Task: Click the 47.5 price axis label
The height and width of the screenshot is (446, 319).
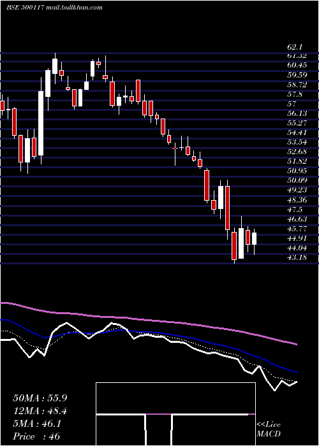Action: pos(295,210)
